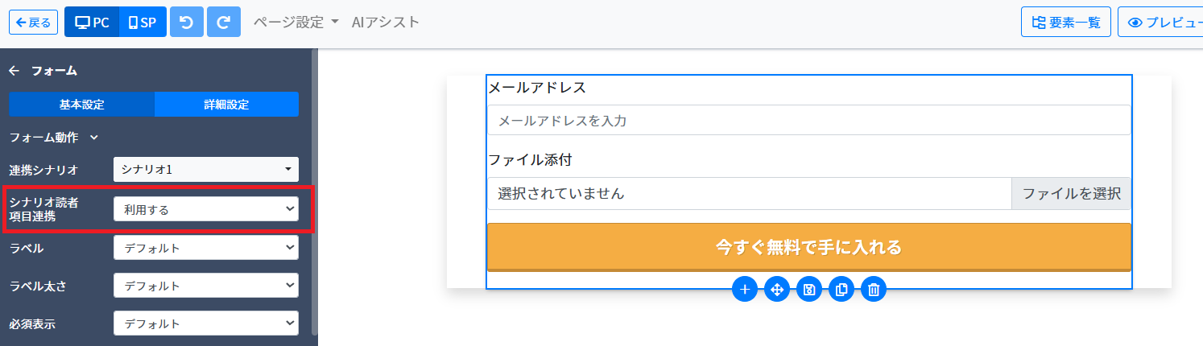The height and width of the screenshot is (346, 1203).
Task: Click the back arrow beside フォーム heading
Action: click(14, 71)
